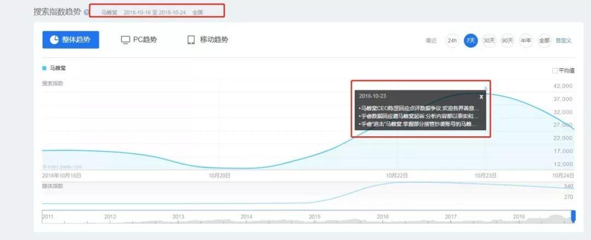The width and height of the screenshot is (591, 240).
Task: Open the news item 乎睿数据回应遭马蜂窝起诉
Action: (419, 116)
